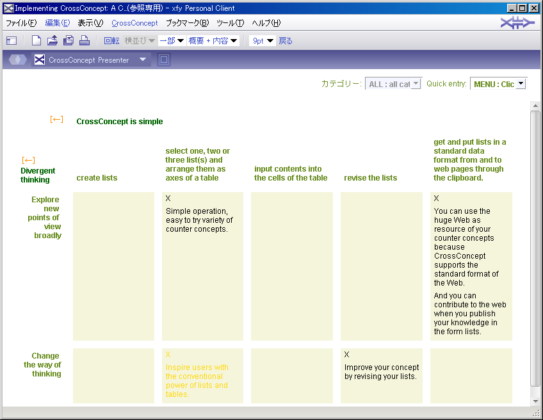Open the ヘルプ(H) menu
This screenshot has height=420, width=543.
266,23
